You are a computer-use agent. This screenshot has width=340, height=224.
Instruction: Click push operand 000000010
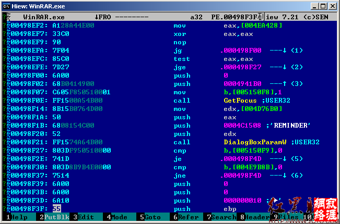(242, 201)
